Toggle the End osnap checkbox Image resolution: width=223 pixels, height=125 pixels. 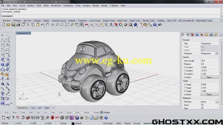(x=3, y=113)
